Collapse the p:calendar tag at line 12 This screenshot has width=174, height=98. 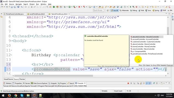point(11,55)
